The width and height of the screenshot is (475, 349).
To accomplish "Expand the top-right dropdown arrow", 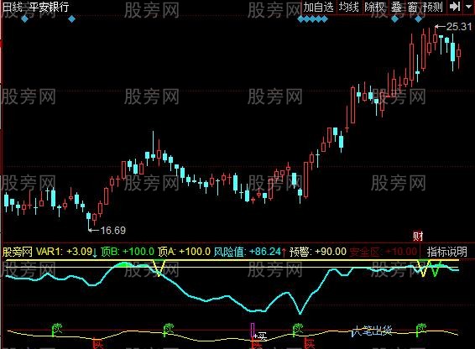I will point(468,7).
